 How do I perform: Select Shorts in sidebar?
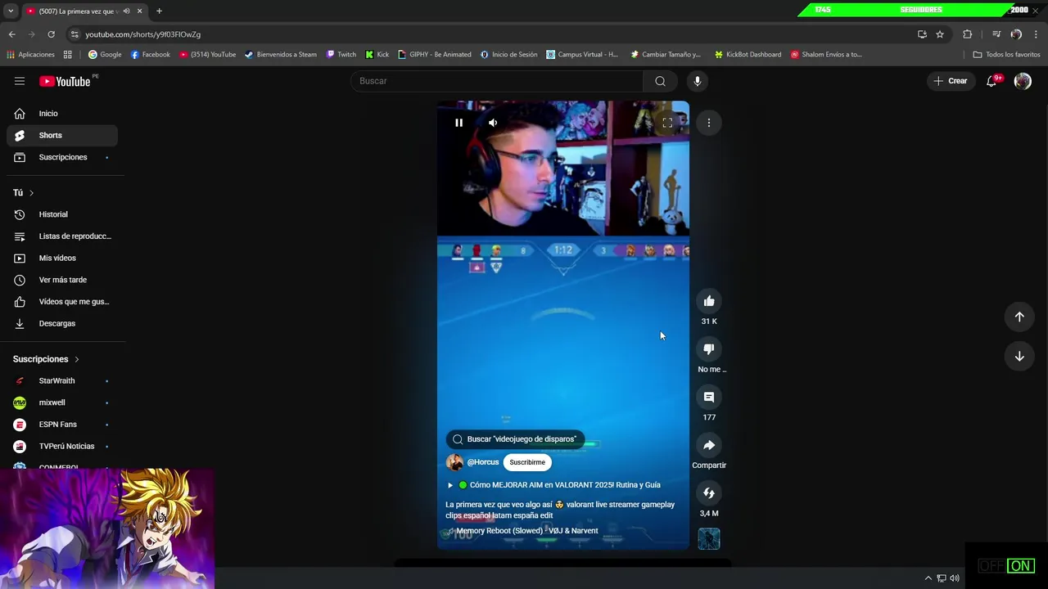click(x=62, y=135)
